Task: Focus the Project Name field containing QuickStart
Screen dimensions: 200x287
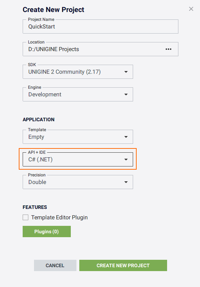Action: pos(101,27)
